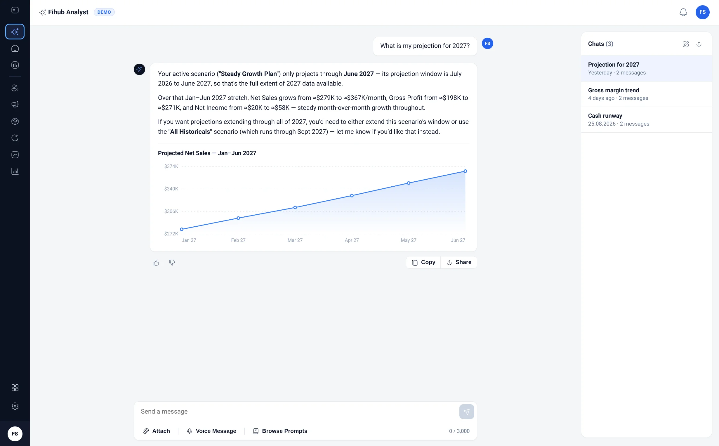Select the Projection for 2027 chat
719x446 pixels.
646,68
